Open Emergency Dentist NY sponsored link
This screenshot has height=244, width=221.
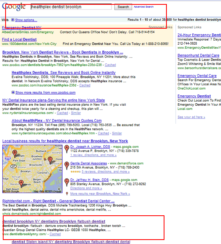coord(22,28)
